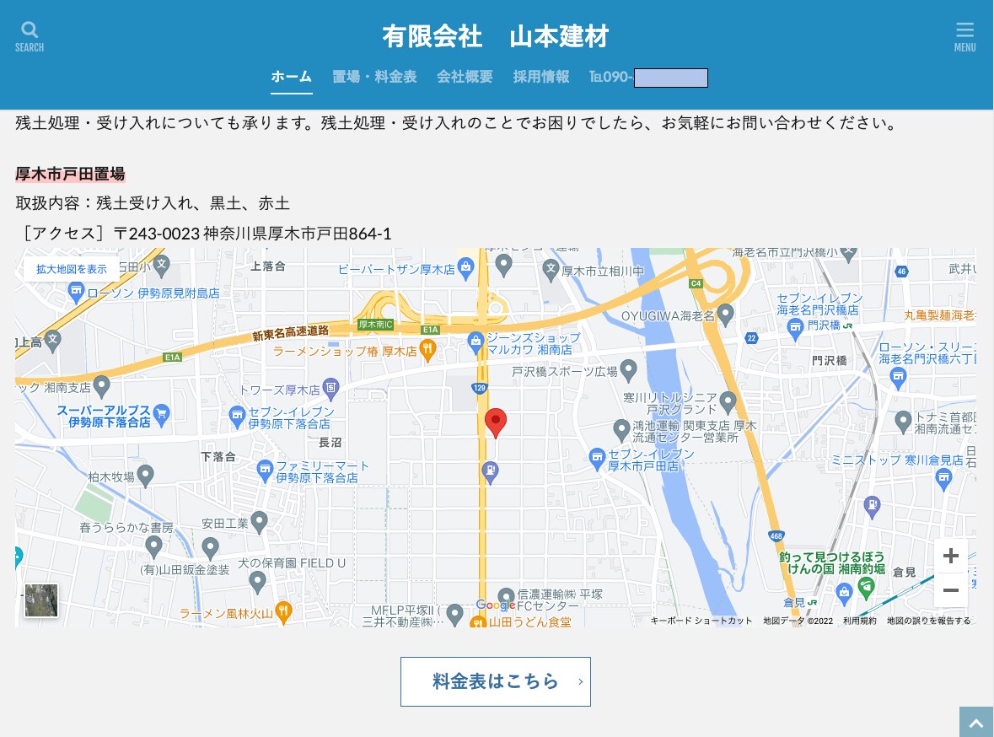This screenshot has height=737, width=994.
Task: Click 拡大地図を表示 link on map
Action: [71, 269]
